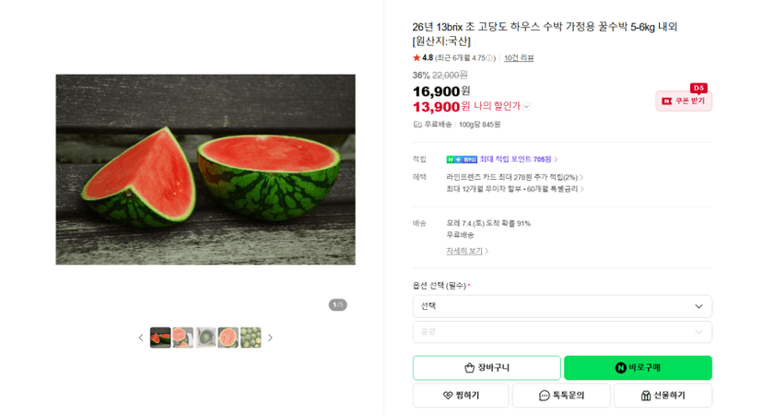Click the green 바로구매 button
Image resolution: width=763 pixels, height=415 pixels.
click(638, 368)
